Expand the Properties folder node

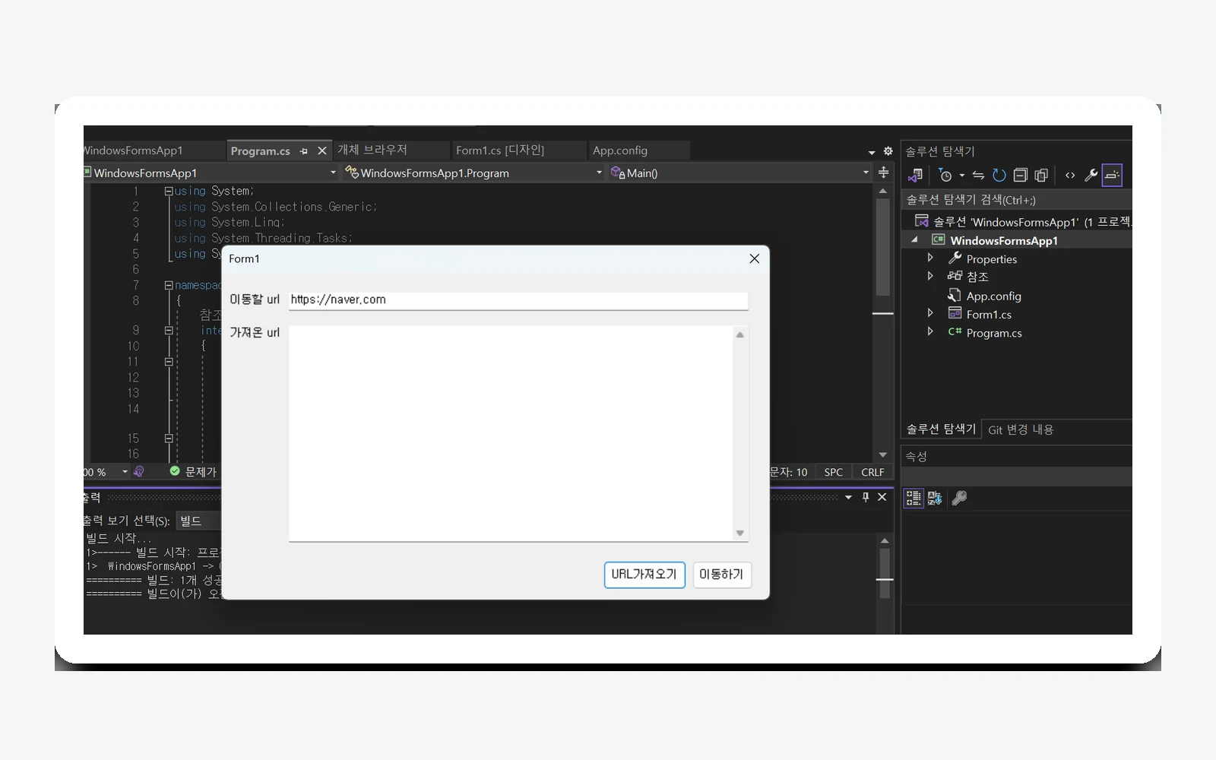(930, 258)
